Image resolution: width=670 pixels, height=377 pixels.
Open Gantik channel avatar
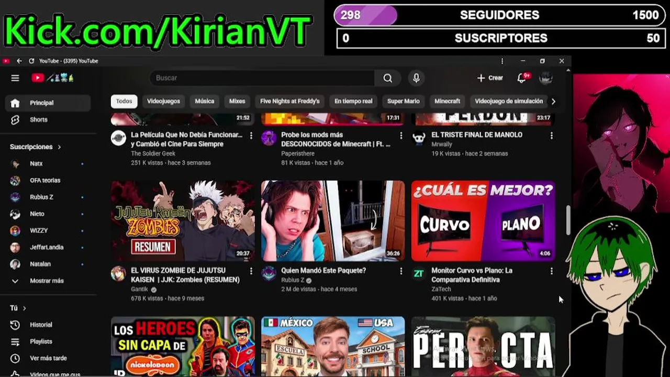(x=118, y=273)
